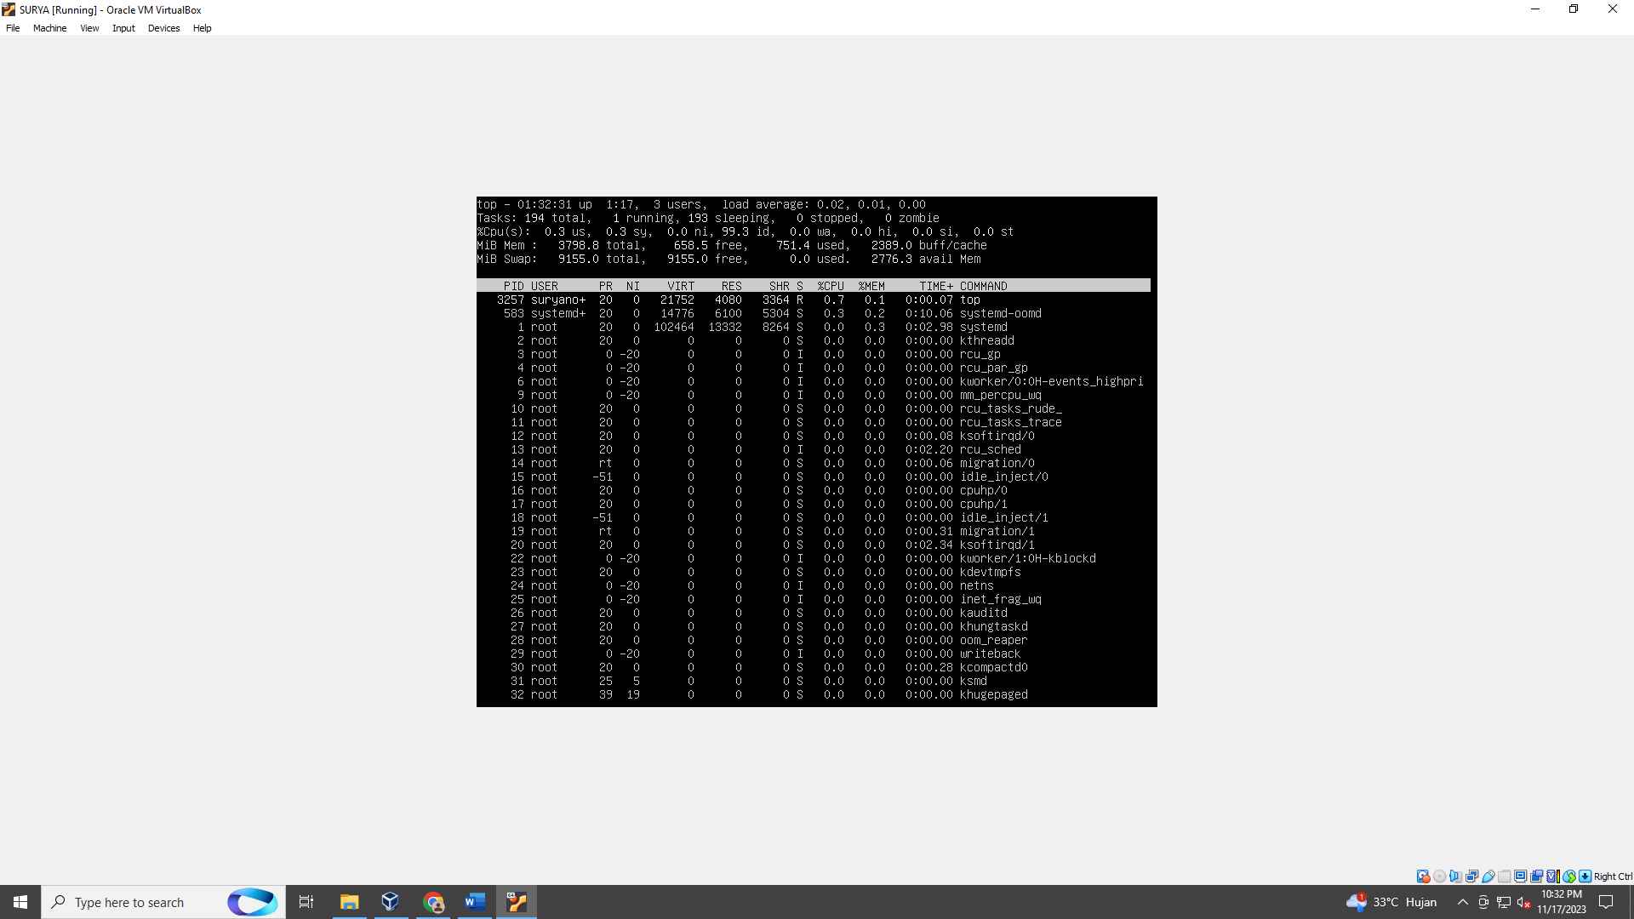
Task: Click the %MEM column header
Action: coord(871,286)
